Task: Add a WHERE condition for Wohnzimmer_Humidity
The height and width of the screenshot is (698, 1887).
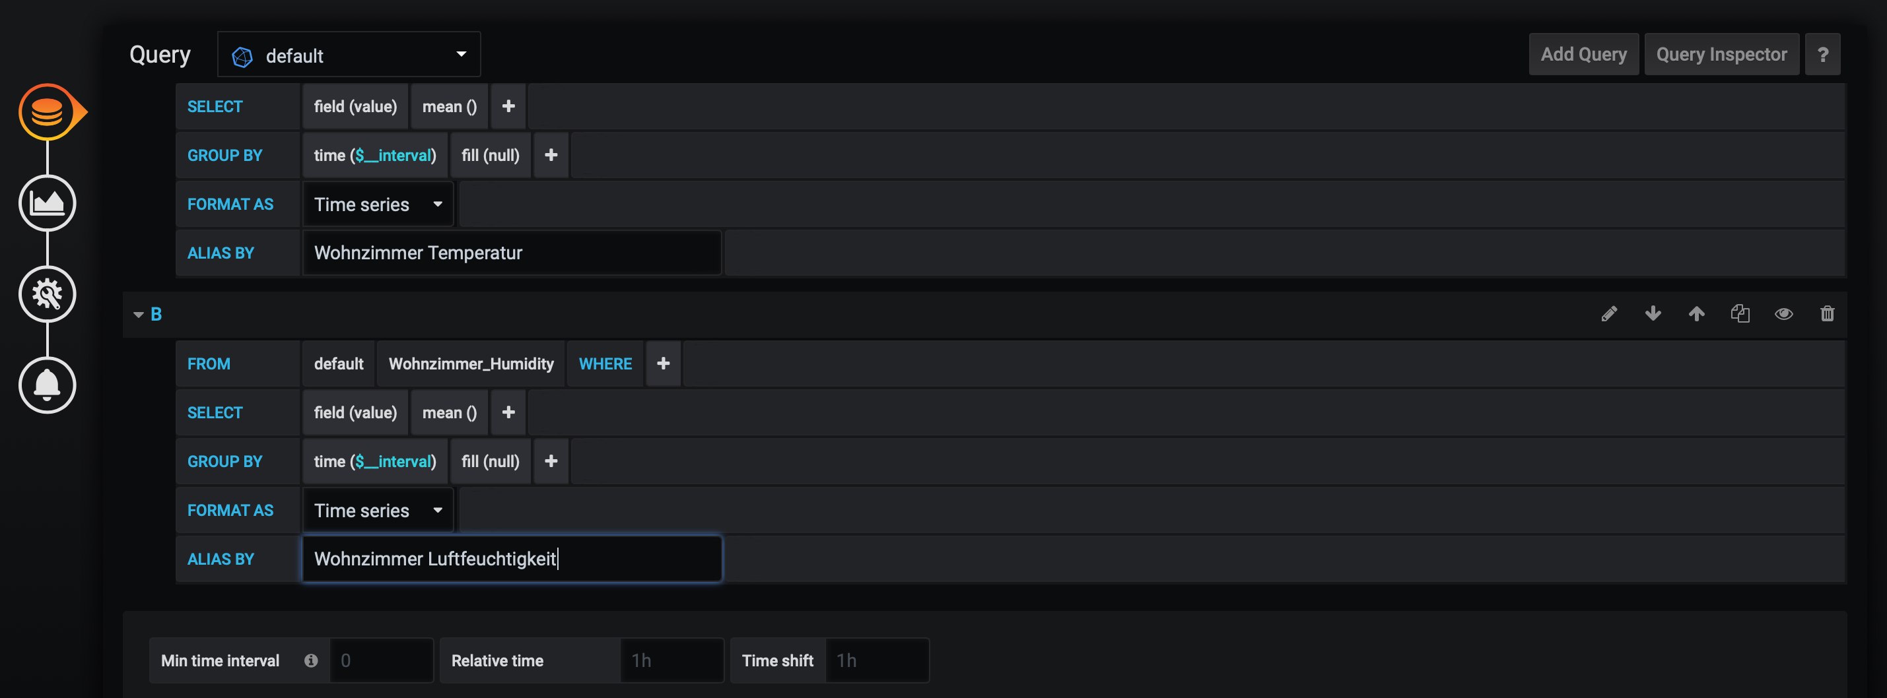Action: point(663,364)
